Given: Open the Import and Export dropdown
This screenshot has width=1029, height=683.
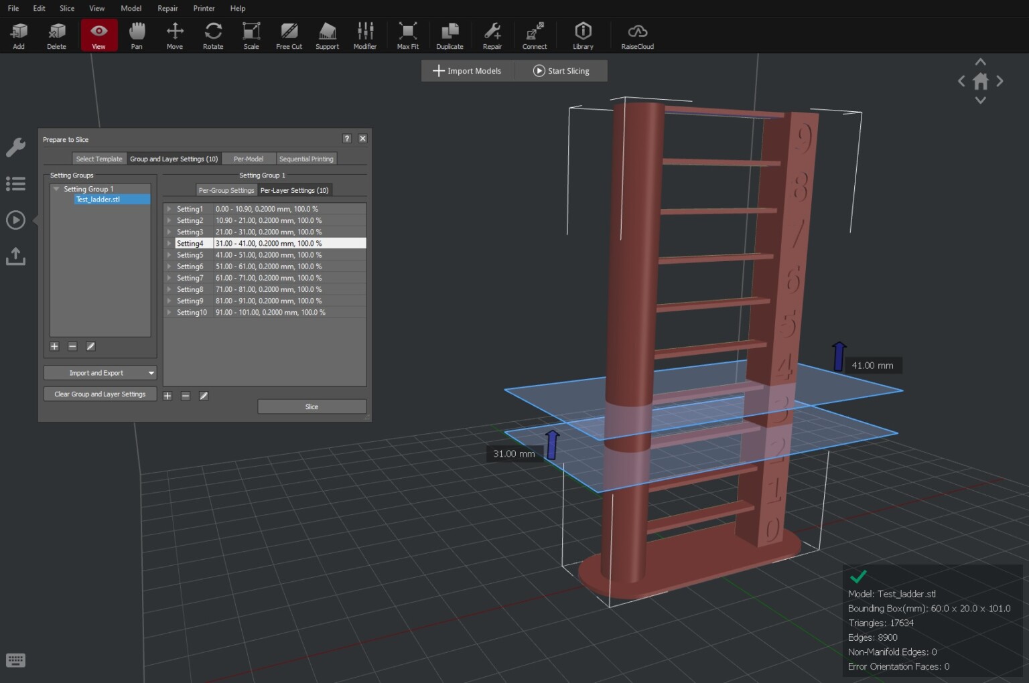Looking at the screenshot, I should [99, 372].
